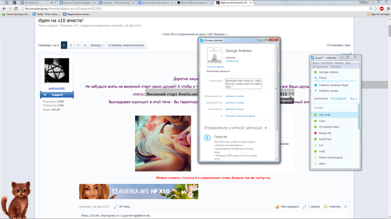Open 'Управление учетной записью' arrow
Image resolution: width=391 pixels, height=219 pixels.
[266, 128]
